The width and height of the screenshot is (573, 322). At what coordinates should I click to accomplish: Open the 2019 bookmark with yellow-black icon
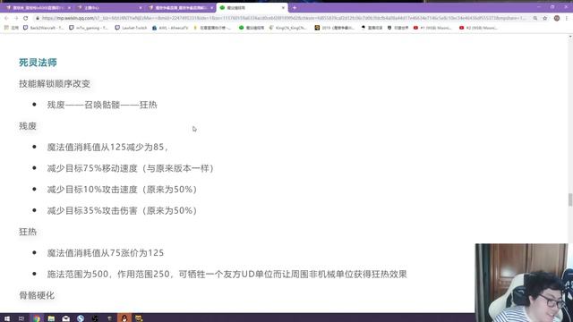coord(334,28)
